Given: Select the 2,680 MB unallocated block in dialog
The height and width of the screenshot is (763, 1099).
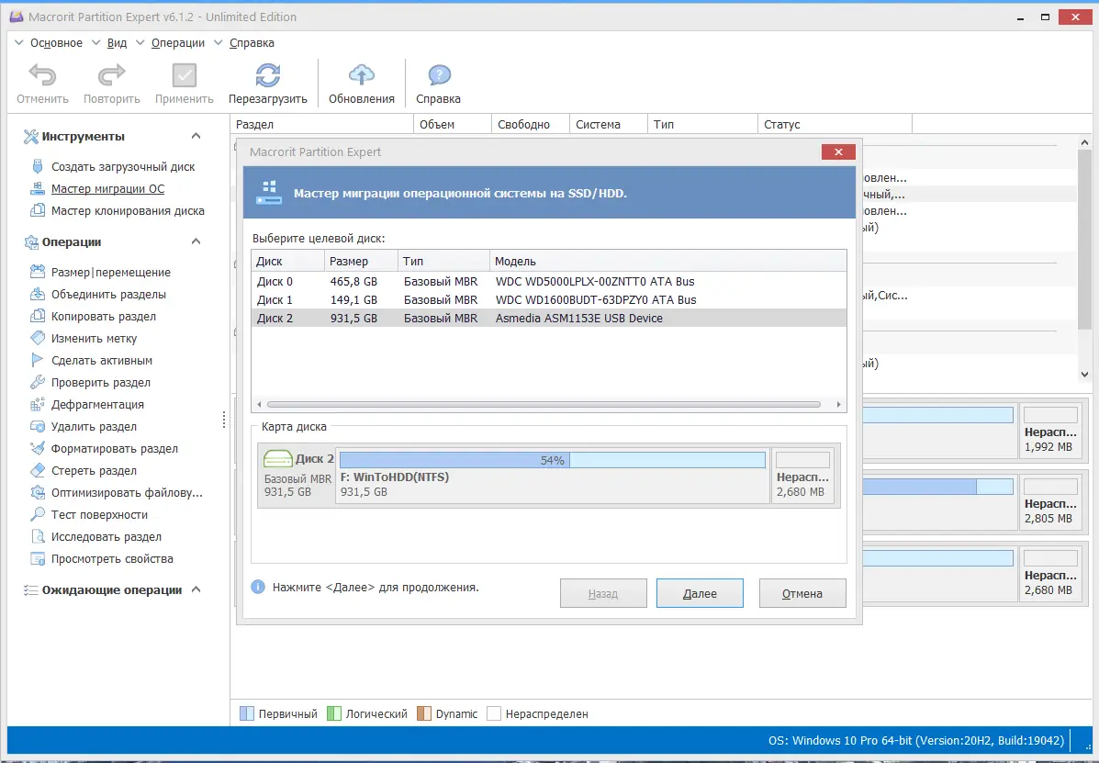Looking at the screenshot, I should (x=802, y=474).
